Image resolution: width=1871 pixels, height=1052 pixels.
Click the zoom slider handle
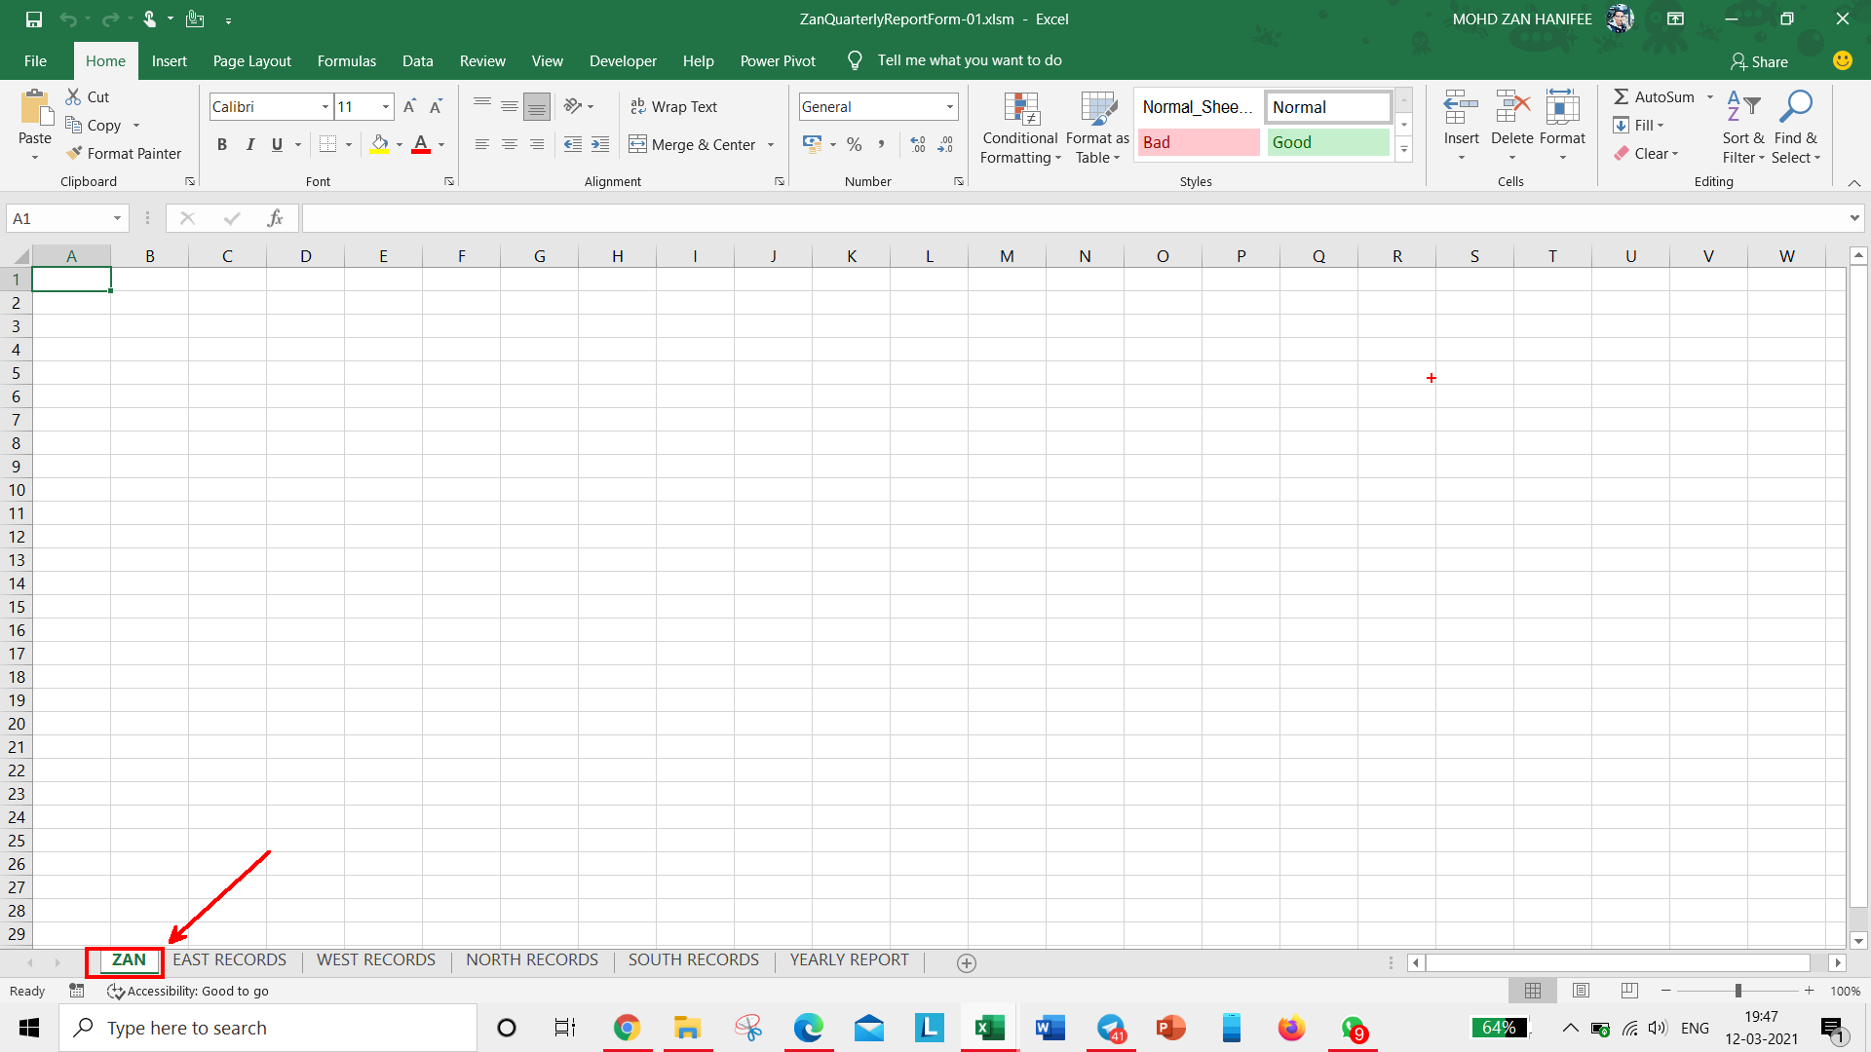click(1737, 991)
